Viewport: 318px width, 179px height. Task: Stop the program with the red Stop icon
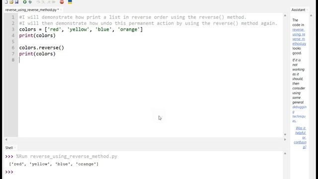62,2
